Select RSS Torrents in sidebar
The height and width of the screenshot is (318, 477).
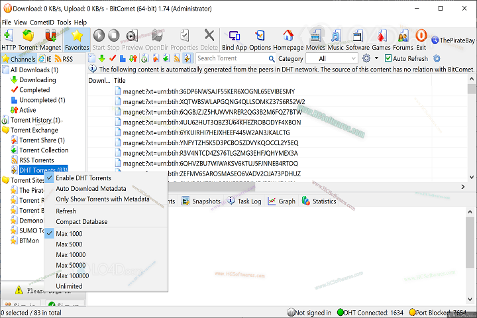pos(32,160)
